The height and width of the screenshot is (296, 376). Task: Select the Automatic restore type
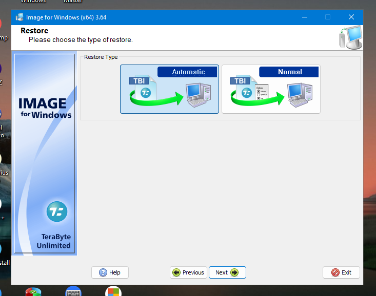pyautogui.click(x=169, y=89)
